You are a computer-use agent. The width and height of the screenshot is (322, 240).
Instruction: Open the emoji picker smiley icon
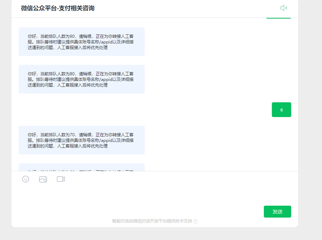click(x=26, y=179)
